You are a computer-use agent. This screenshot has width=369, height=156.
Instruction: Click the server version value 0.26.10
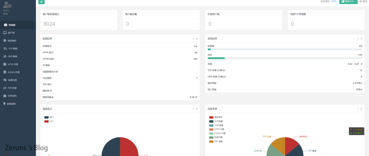click(193, 97)
